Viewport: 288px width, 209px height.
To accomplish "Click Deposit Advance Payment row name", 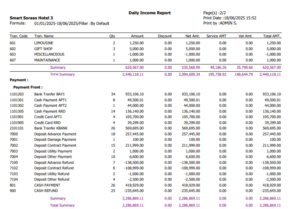I will 55,134.
